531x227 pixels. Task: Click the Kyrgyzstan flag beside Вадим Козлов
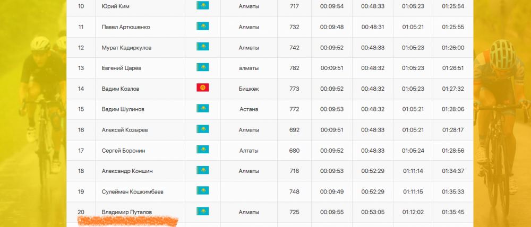(x=202, y=88)
